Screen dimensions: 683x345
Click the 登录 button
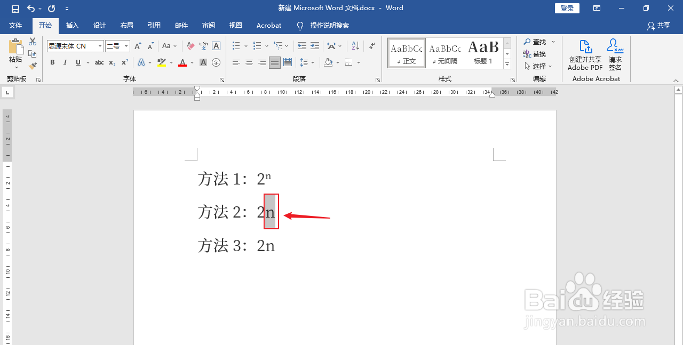point(567,7)
